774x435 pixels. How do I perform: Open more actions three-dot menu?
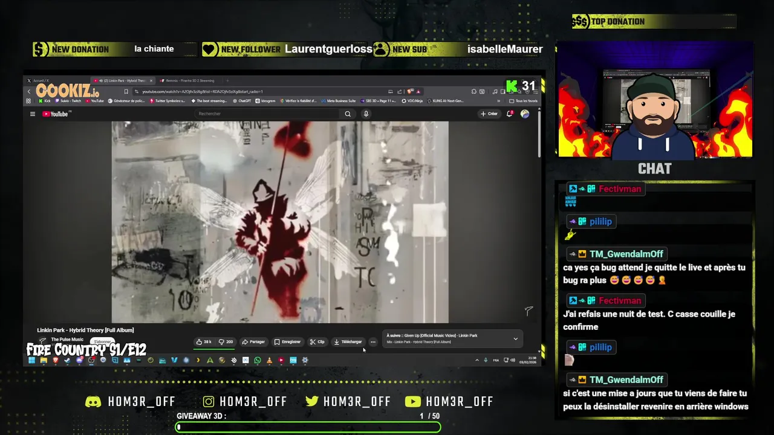(373, 342)
